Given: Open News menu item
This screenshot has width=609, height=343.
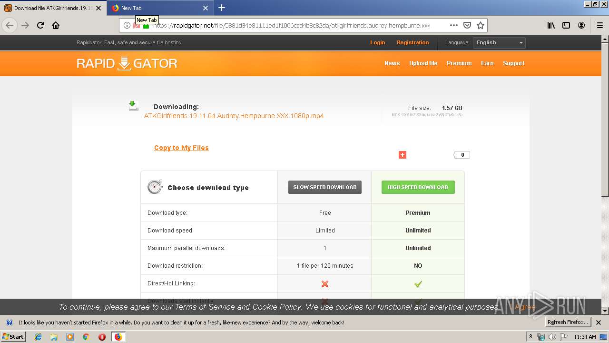Looking at the screenshot, I should point(392,63).
